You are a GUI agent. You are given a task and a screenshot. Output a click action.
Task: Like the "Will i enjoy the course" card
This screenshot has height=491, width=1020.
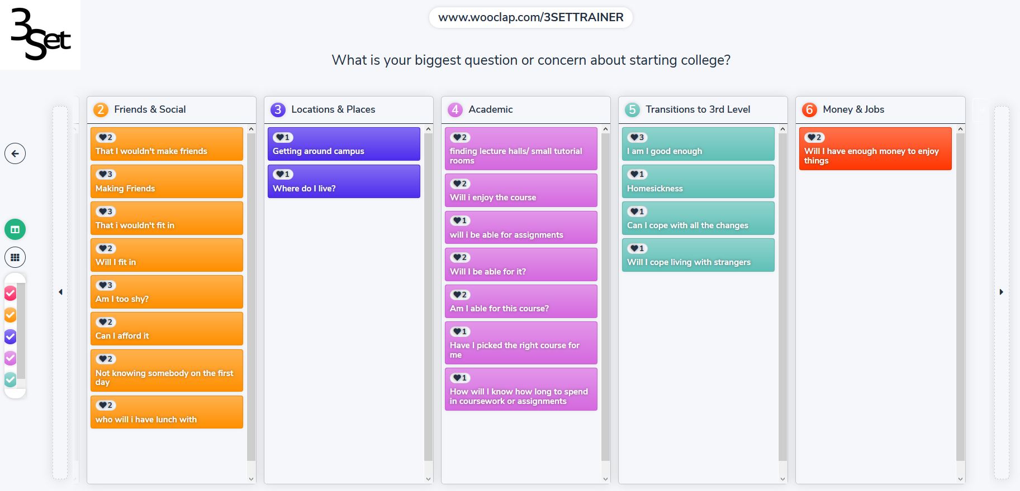click(458, 184)
